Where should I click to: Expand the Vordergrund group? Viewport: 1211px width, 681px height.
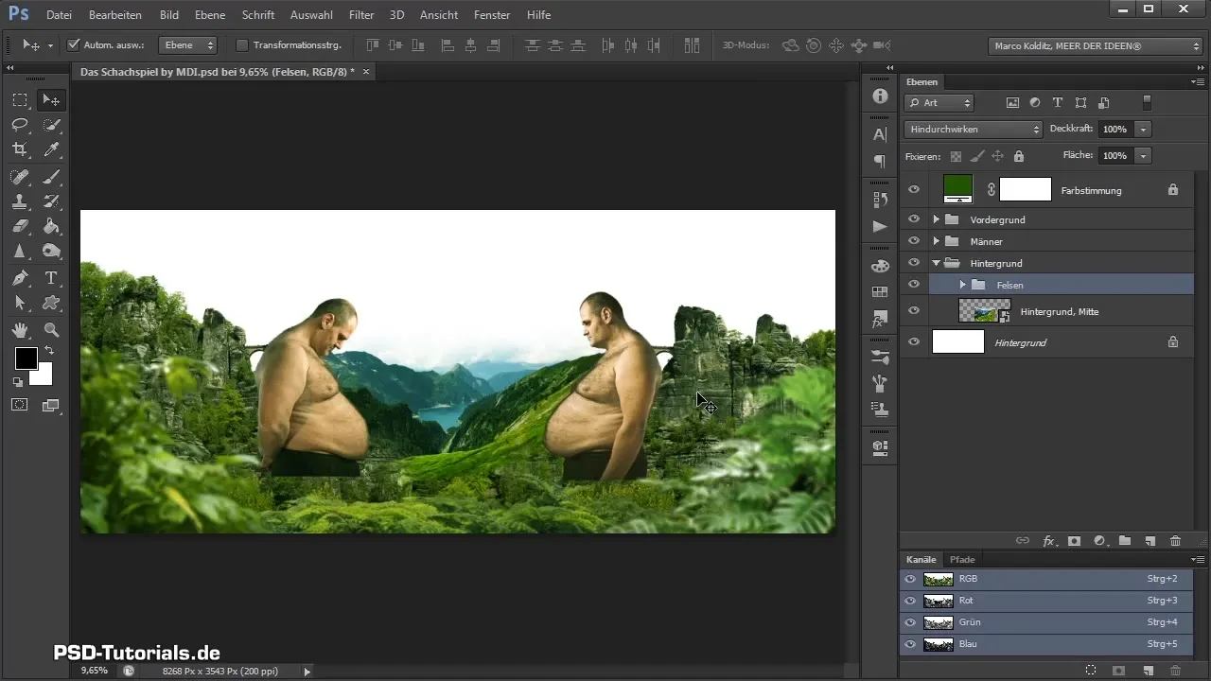(936, 219)
